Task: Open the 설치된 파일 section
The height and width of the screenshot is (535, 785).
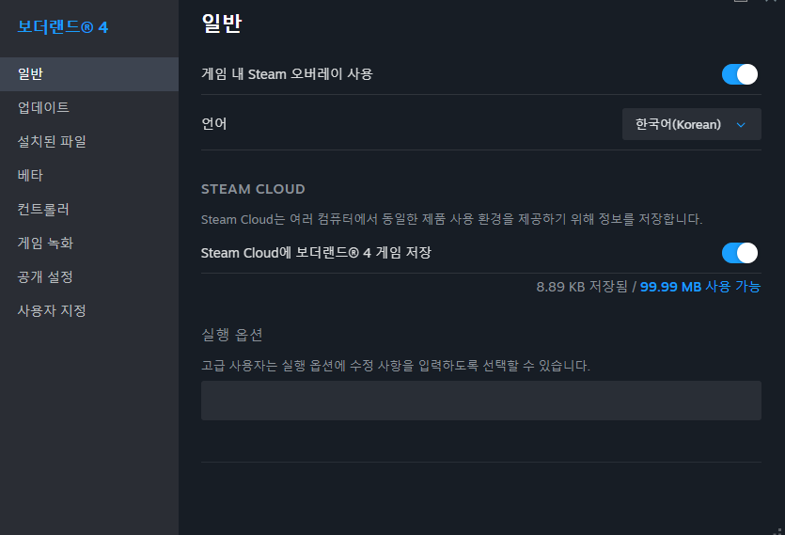Action: click(x=52, y=142)
